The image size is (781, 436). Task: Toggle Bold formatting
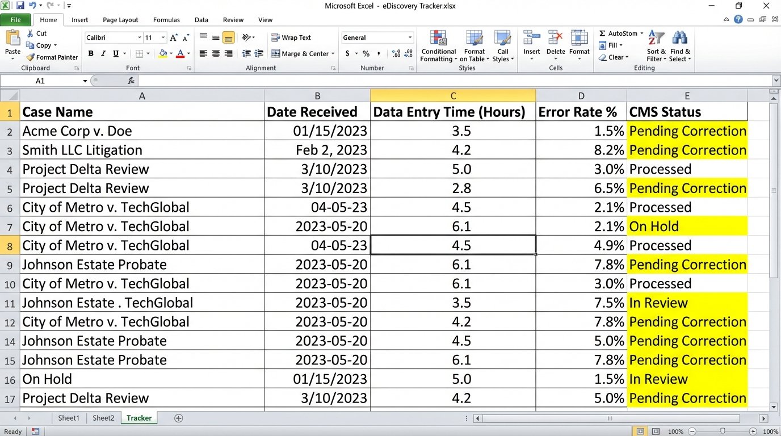click(x=91, y=54)
